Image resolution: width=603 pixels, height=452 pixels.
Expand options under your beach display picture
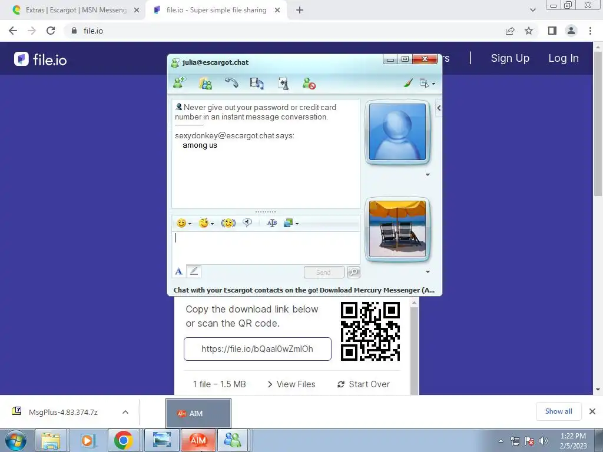click(428, 272)
